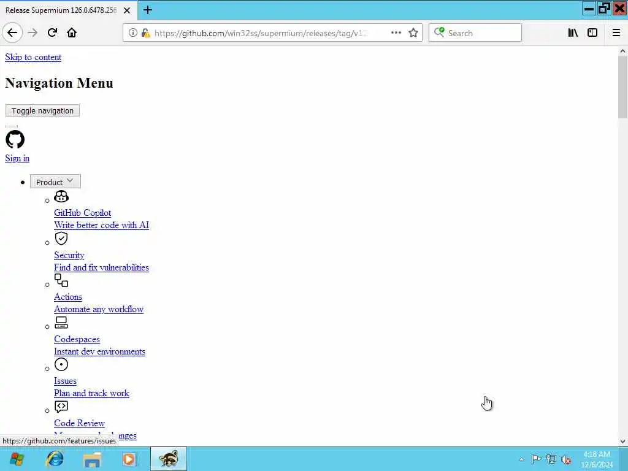628x471 pixels.
Task: Bookmark this page with the star
Action: (x=413, y=33)
